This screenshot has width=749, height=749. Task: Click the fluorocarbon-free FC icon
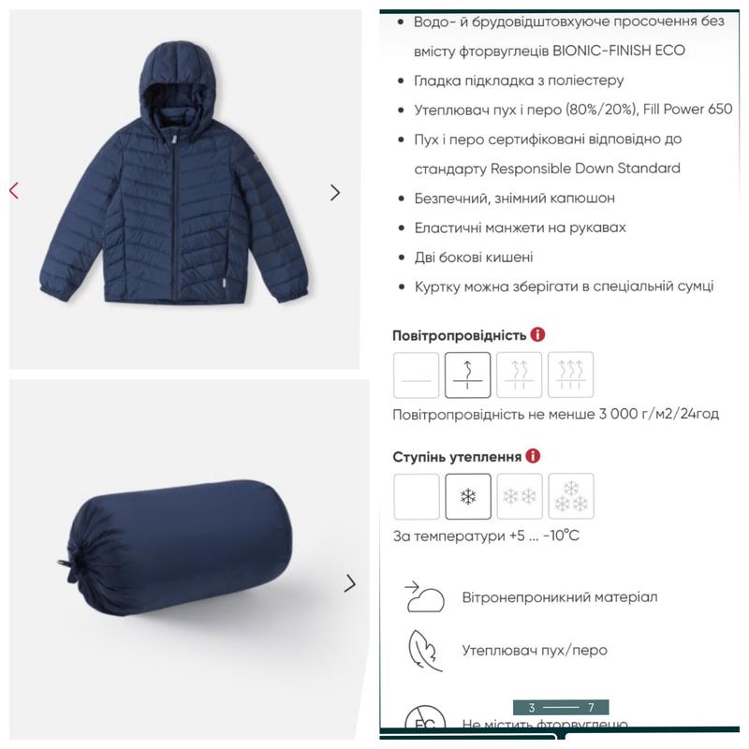click(x=425, y=718)
